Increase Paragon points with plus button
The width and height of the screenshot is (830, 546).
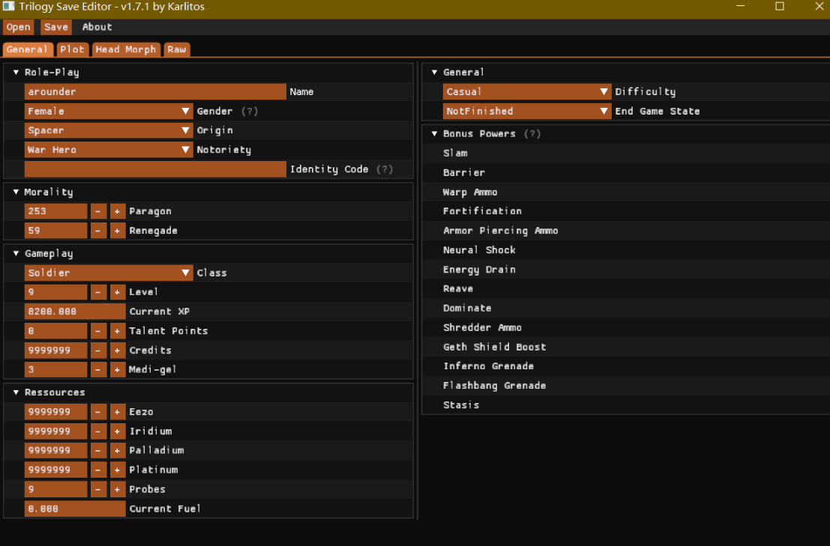click(x=117, y=212)
